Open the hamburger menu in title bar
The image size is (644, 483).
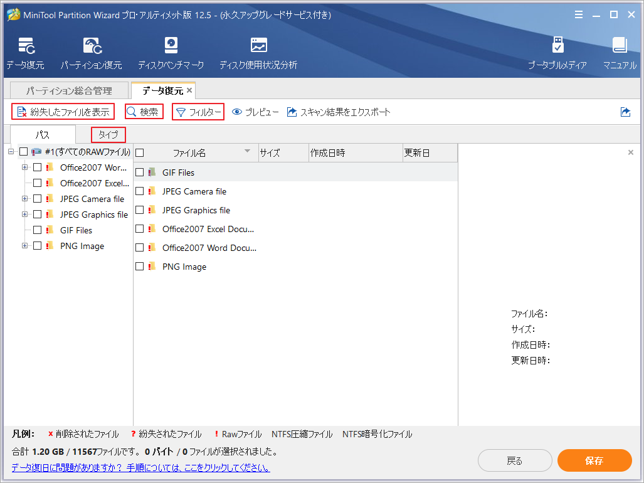coord(579,15)
